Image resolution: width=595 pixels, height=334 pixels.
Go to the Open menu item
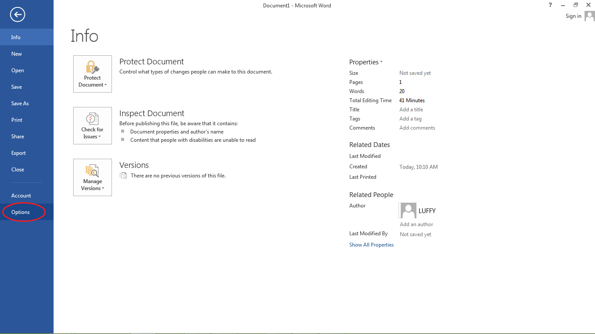(x=27, y=70)
